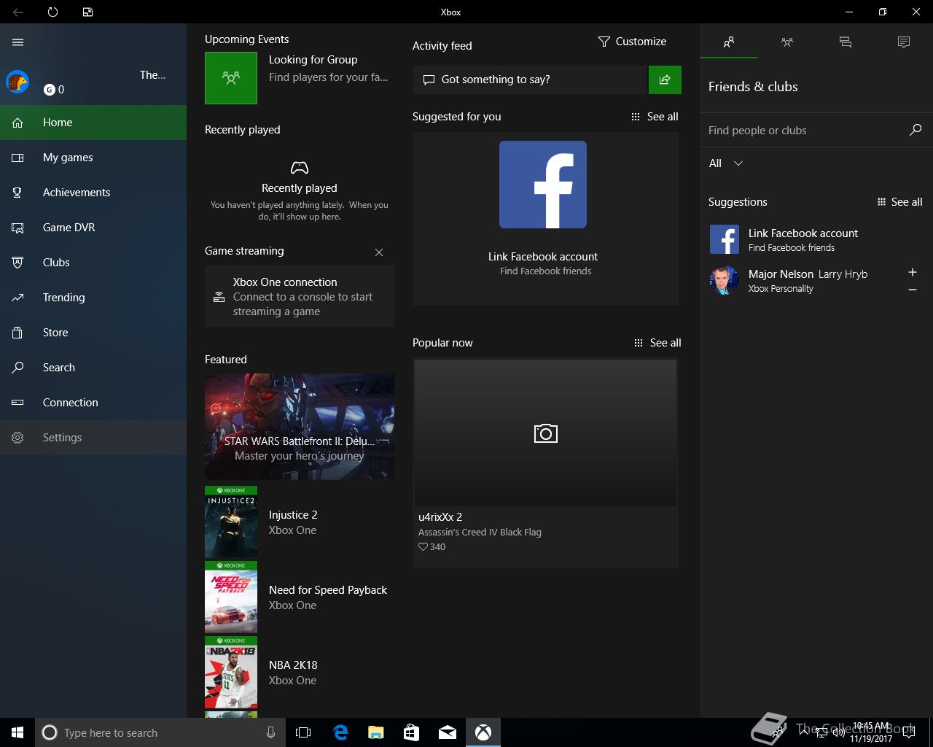Viewport: 933px width, 747px height.
Task: See all Suggested for you items
Action: click(655, 117)
